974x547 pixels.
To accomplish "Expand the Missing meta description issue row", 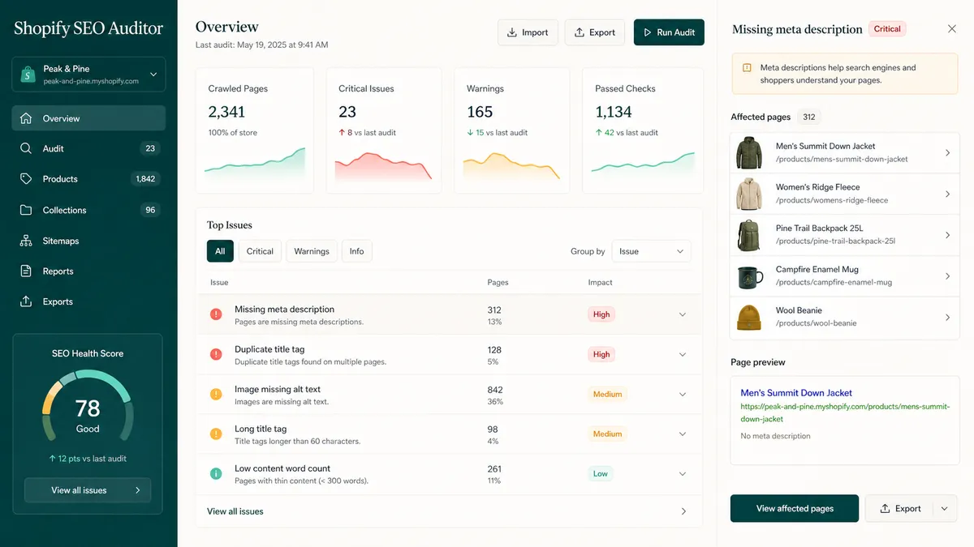I will [682, 314].
